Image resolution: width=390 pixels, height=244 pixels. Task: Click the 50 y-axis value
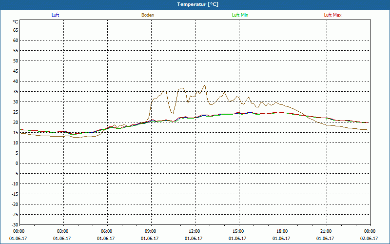(16, 61)
